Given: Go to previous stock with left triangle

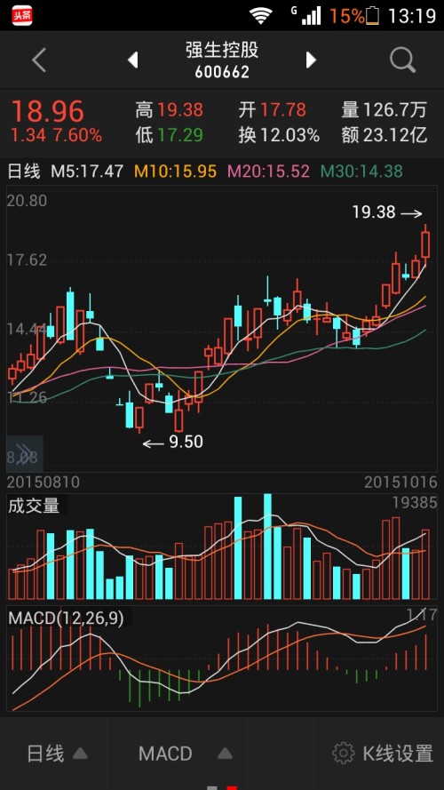Looking at the screenshot, I should tap(132, 60).
